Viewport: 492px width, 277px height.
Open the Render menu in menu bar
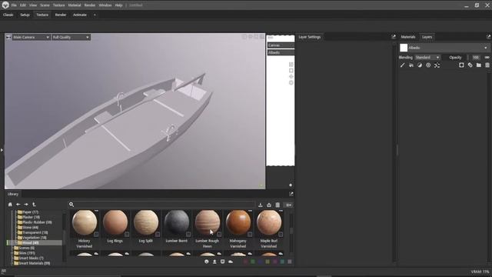click(x=89, y=5)
